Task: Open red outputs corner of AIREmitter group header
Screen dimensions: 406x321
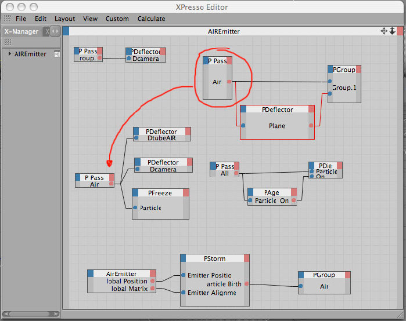Action: (x=400, y=31)
